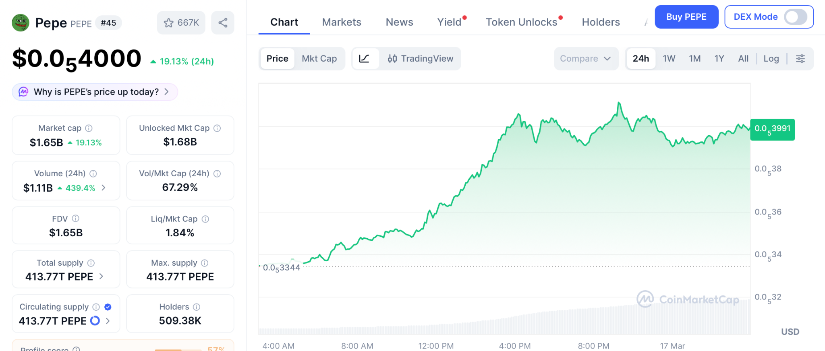The height and width of the screenshot is (351, 825).
Task: Click the star watchlist 667K button
Action: [181, 23]
